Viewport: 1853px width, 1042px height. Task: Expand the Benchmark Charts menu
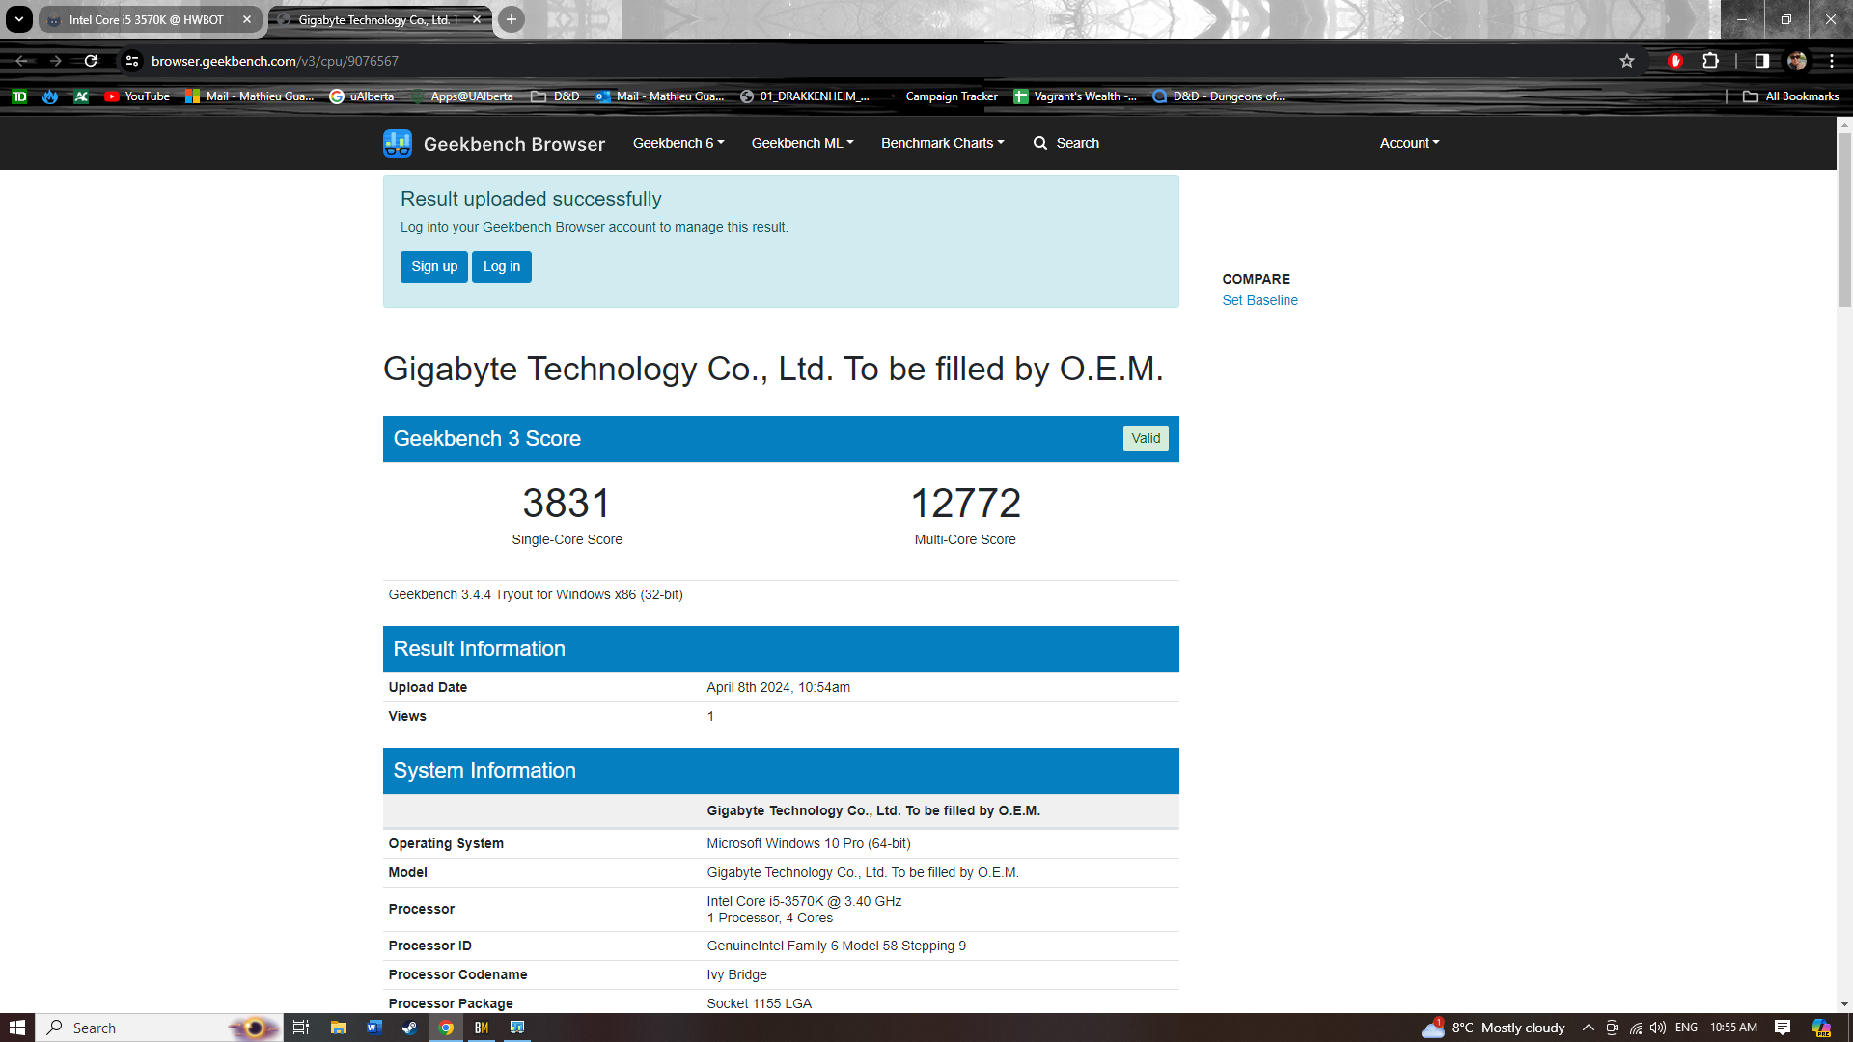click(942, 143)
